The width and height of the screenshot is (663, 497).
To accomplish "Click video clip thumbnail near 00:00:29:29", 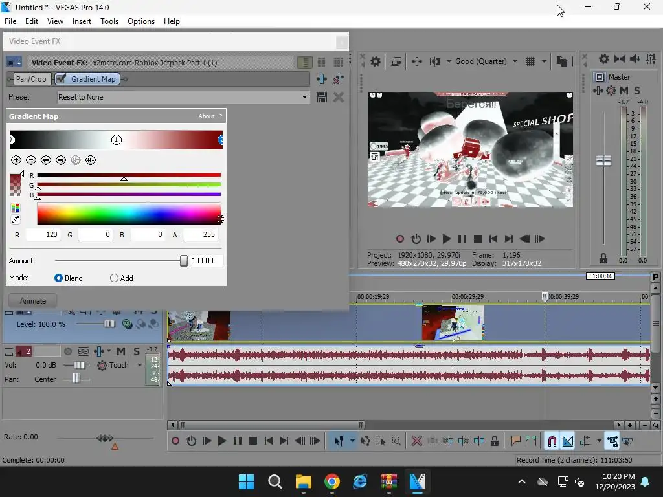I will click(x=453, y=324).
